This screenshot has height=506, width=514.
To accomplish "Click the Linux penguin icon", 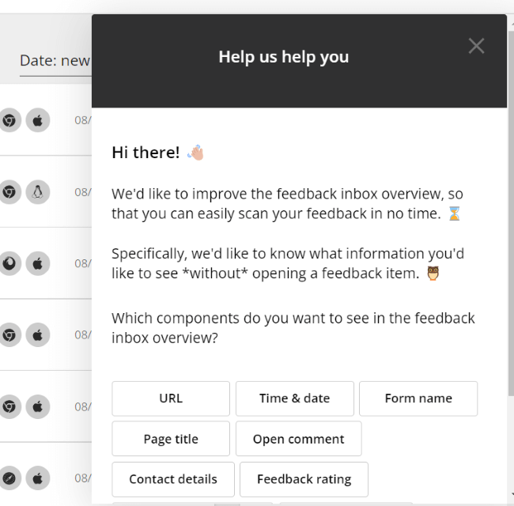I will tap(37, 191).
